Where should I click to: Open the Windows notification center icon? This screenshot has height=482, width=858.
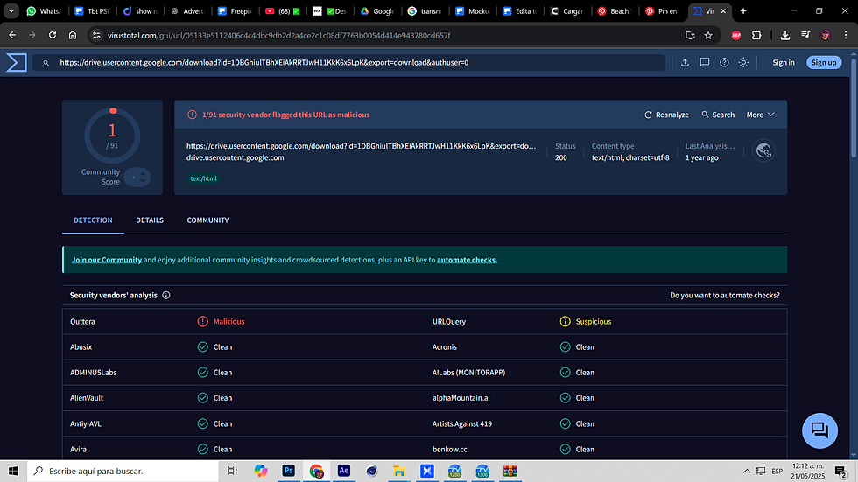(x=841, y=471)
